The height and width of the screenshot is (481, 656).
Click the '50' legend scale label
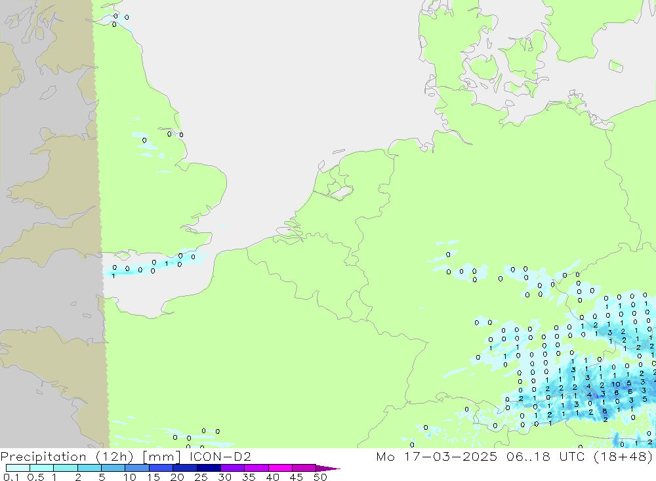pyautogui.click(x=320, y=477)
